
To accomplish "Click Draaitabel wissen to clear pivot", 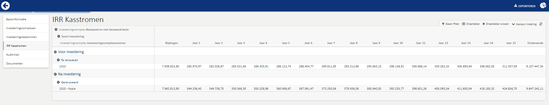I will (x=496, y=24).
